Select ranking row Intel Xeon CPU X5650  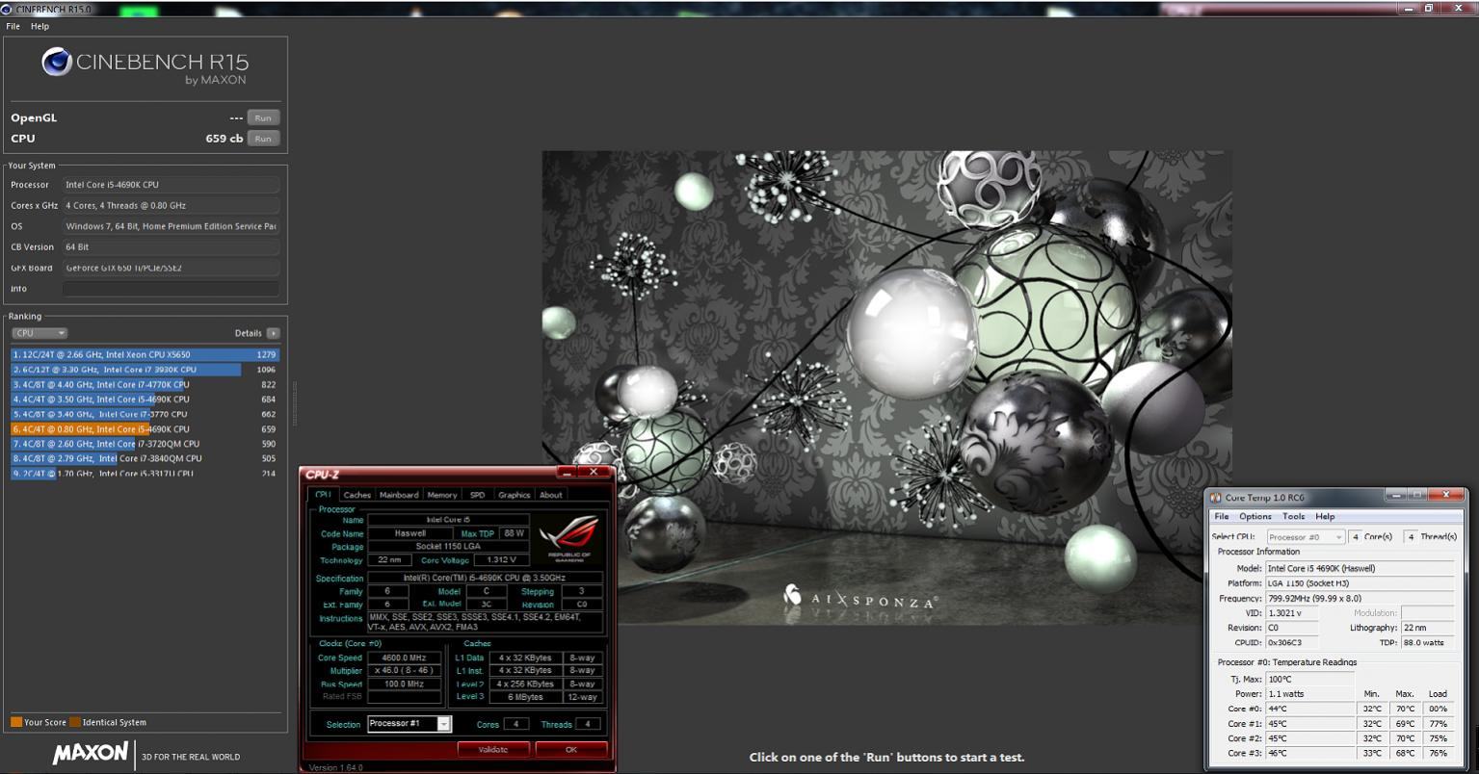(145, 354)
